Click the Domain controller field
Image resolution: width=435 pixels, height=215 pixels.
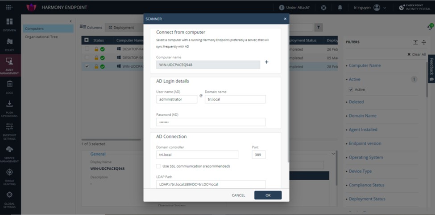(197, 154)
